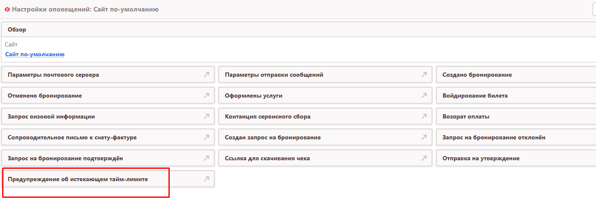The width and height of the screenshot is (596, 211).
Task: Click arrow icon on Создан запрос на бронирование
Action: [x=424, y=137]
